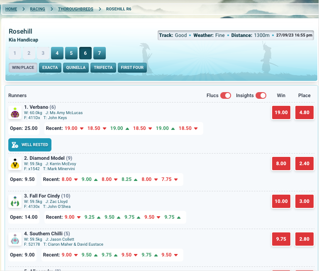Switch to race 4
The width and height of the screenshot is (319, 271).
pos(57,53)
